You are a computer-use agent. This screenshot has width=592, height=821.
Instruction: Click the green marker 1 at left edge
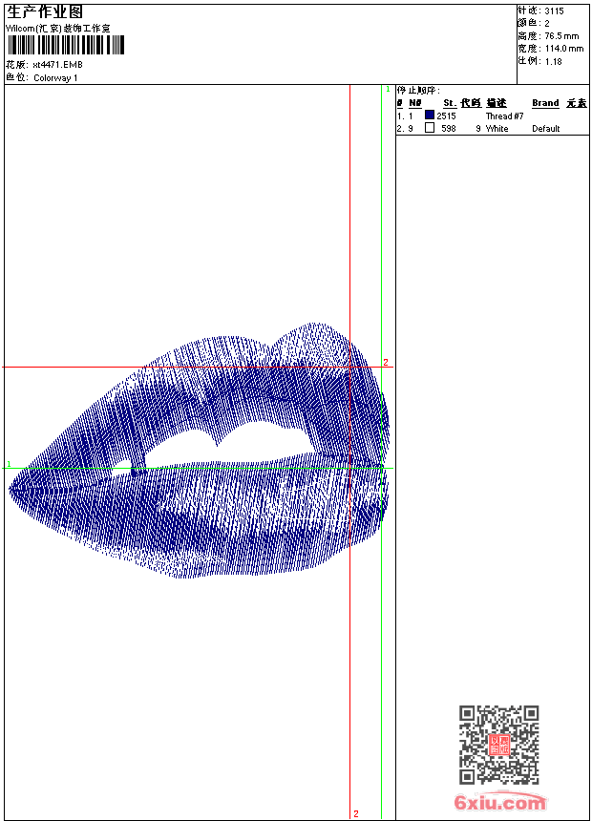[9, 465]
